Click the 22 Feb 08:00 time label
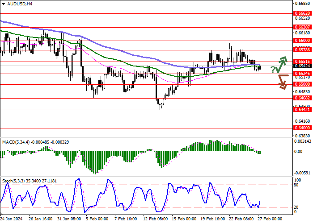This screenshot has height=223, width=313. click(241, 219)
